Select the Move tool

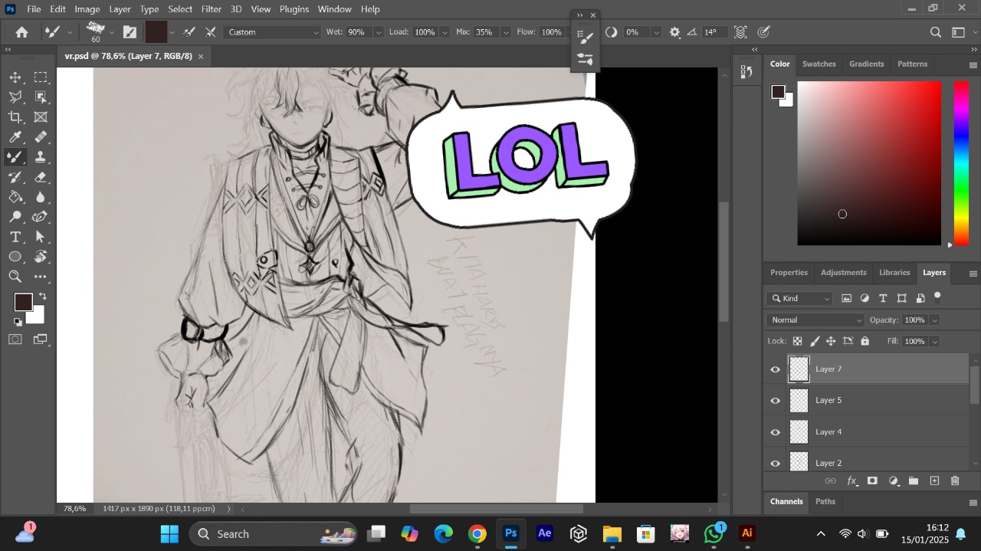(15, 77)
